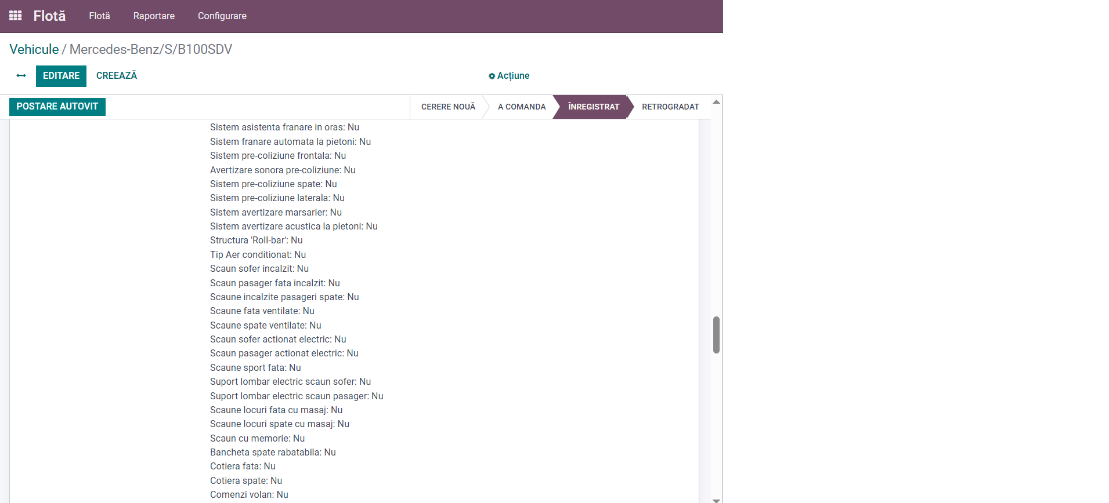Set status to A COMANDA
Viewport: 1109px width, 503px height.
(x=522, y=107)
